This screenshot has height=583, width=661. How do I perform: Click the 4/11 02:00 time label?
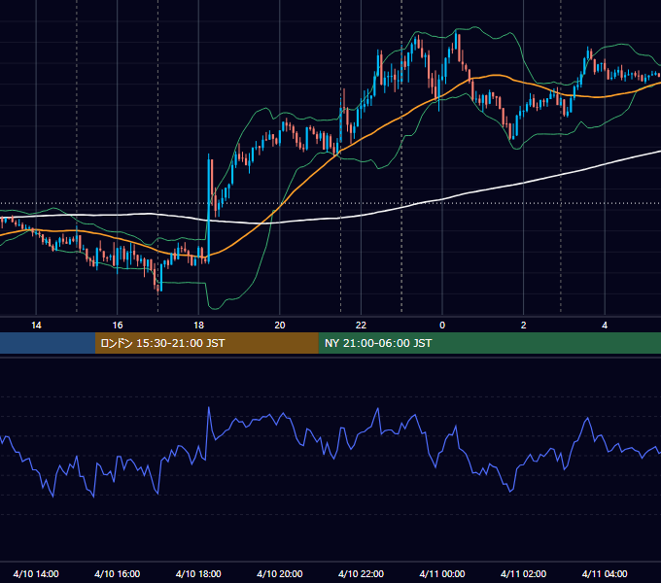[x=523, y=573]
